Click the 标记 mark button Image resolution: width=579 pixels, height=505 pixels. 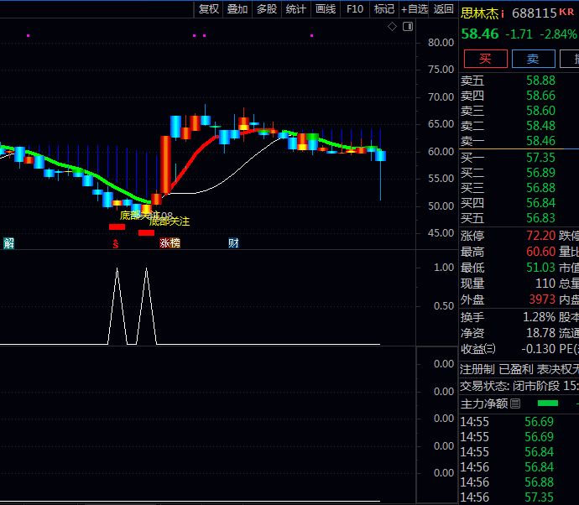coord(384,9)
